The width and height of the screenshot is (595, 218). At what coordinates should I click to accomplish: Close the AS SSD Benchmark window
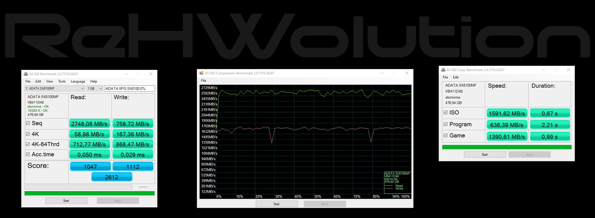(151, 74)
